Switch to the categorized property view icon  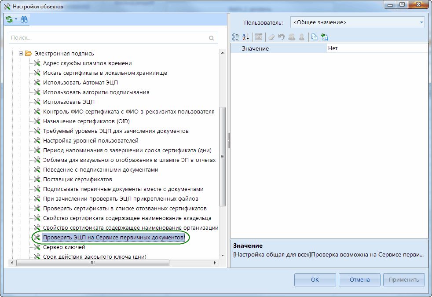coord(235,37)
